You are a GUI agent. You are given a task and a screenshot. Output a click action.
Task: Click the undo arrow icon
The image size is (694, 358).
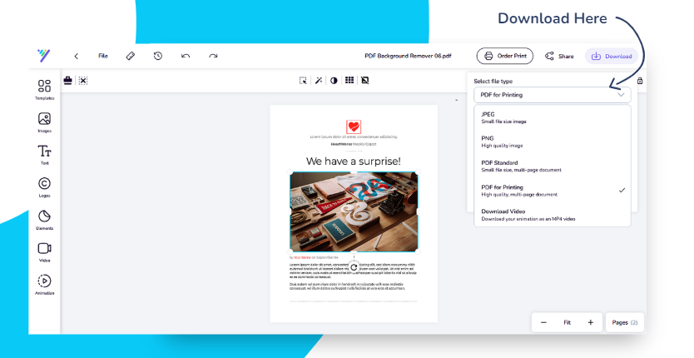tap(186, 56)
